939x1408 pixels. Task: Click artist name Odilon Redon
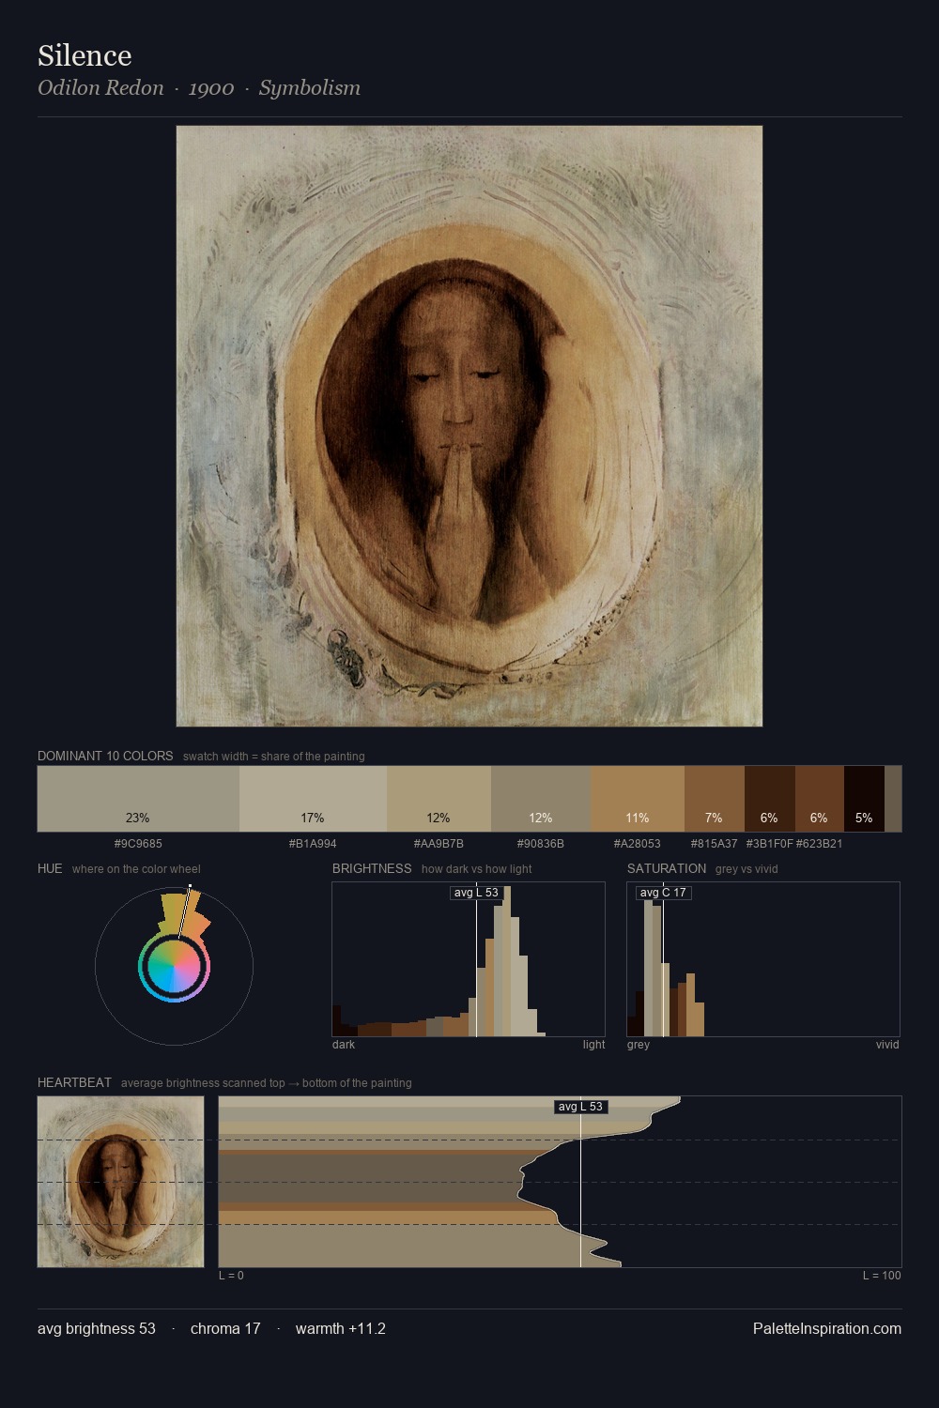click(100, 88)
